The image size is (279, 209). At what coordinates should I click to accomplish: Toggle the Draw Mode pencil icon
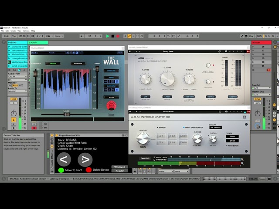coord(242,36)
